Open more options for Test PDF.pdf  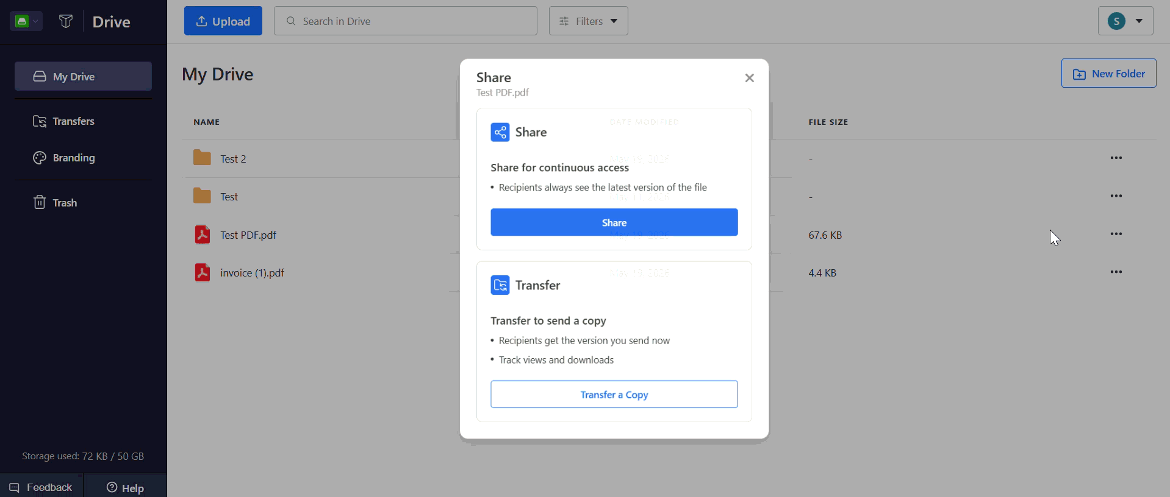pyautogui.click(x=1116, y=234)
